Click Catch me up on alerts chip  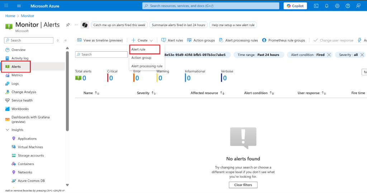(119, 25)
